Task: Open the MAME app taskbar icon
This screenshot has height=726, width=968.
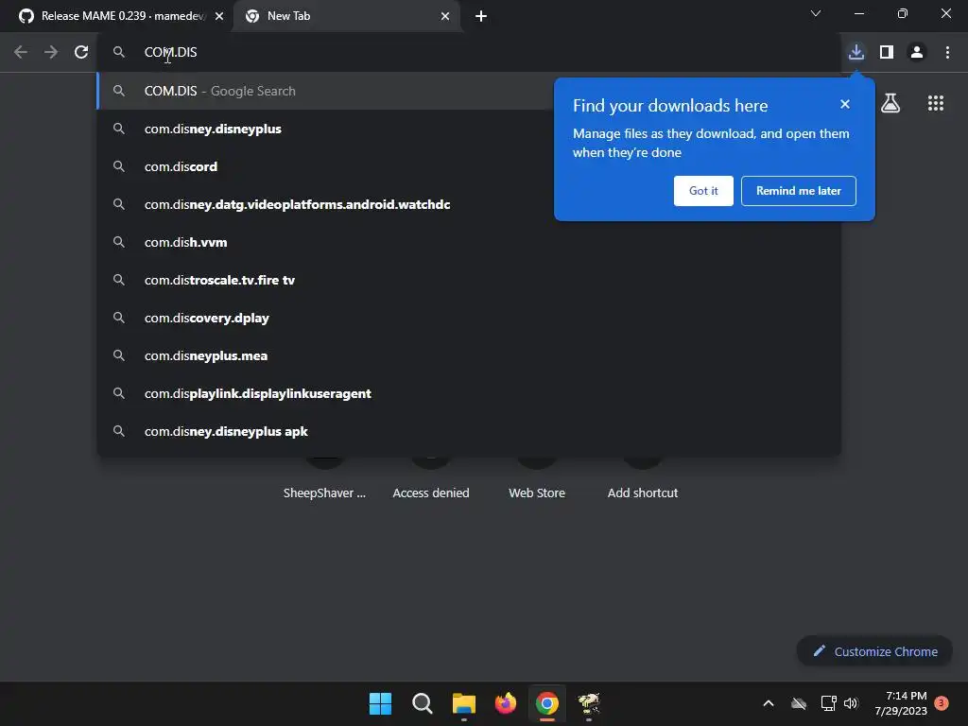Action: 589,703
